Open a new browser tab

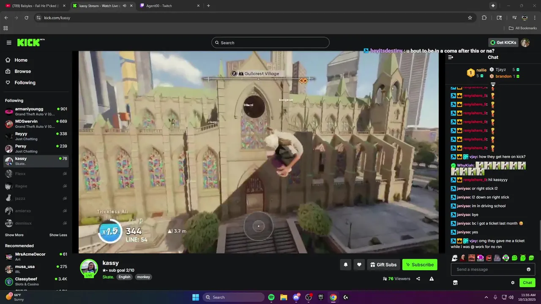[x=208, y=5]
